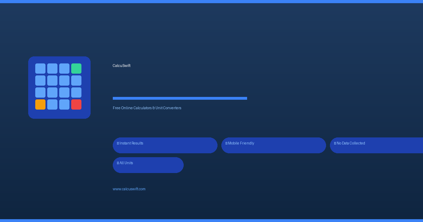Click the small icon before 'Instant Results'
This screenshot has width=423, height=222.
pyautogui.click(x=118, y=143)
